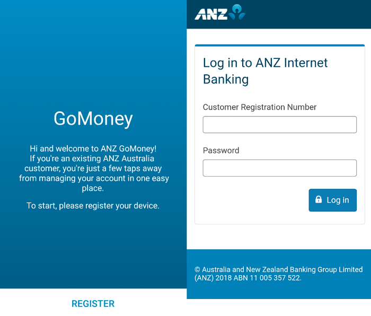Click into the Password input box
Viewport: 371px width, 316px height.
tap(279, 168)
